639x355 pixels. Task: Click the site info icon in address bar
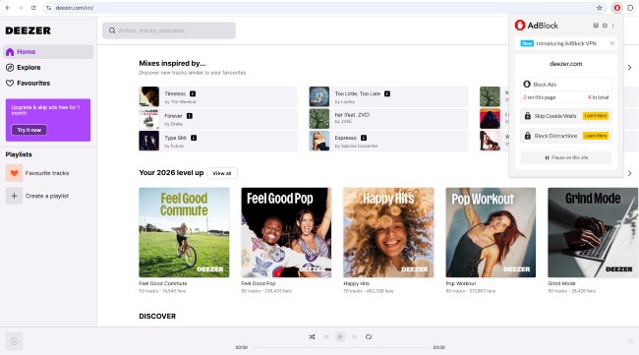[48, 8]
